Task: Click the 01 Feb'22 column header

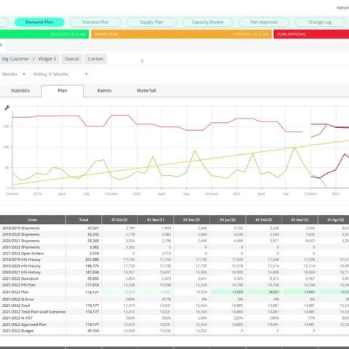Action: 264,220
